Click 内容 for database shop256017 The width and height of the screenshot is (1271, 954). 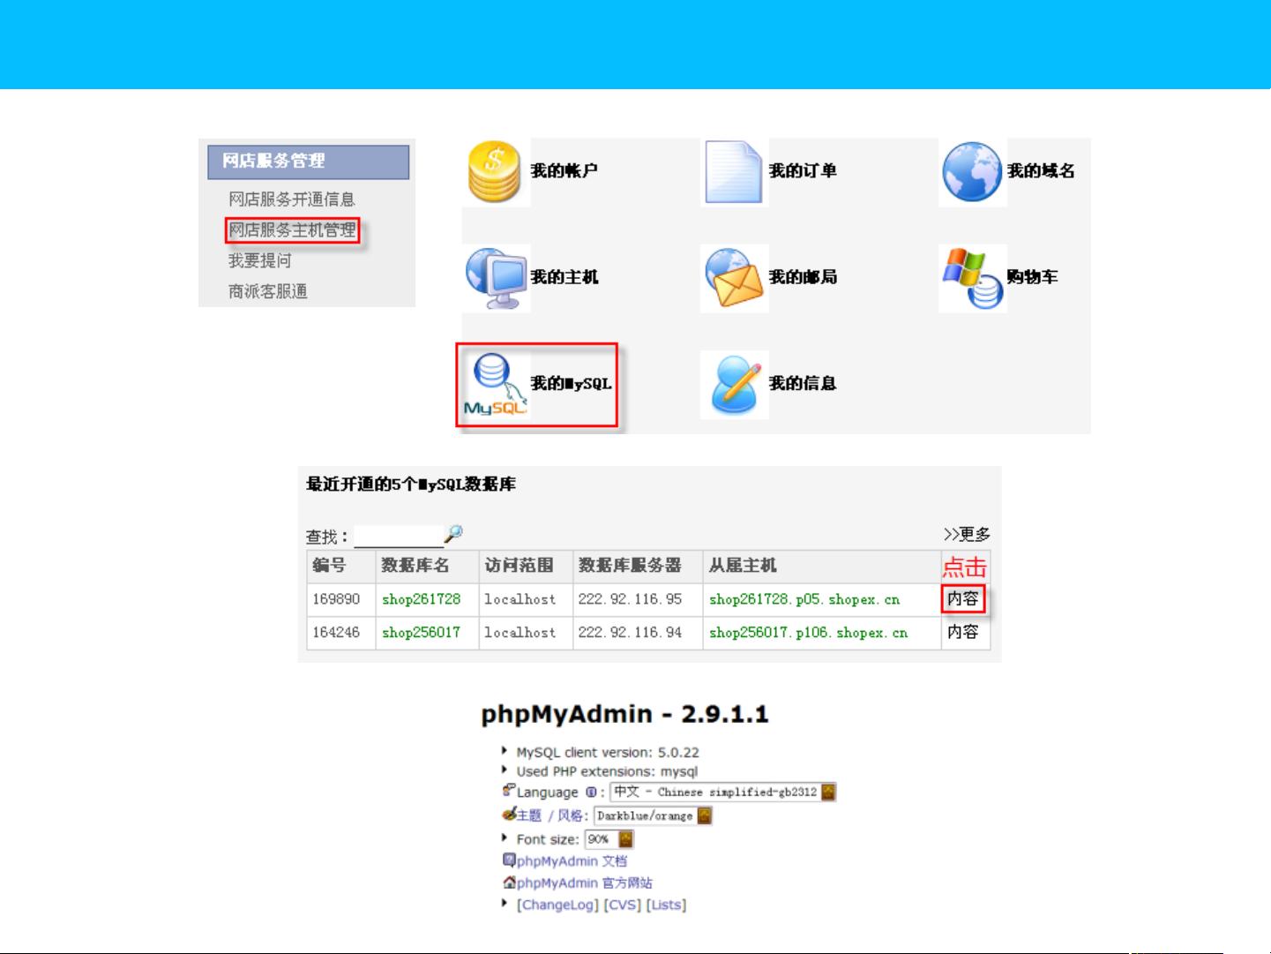coord(963,632)
